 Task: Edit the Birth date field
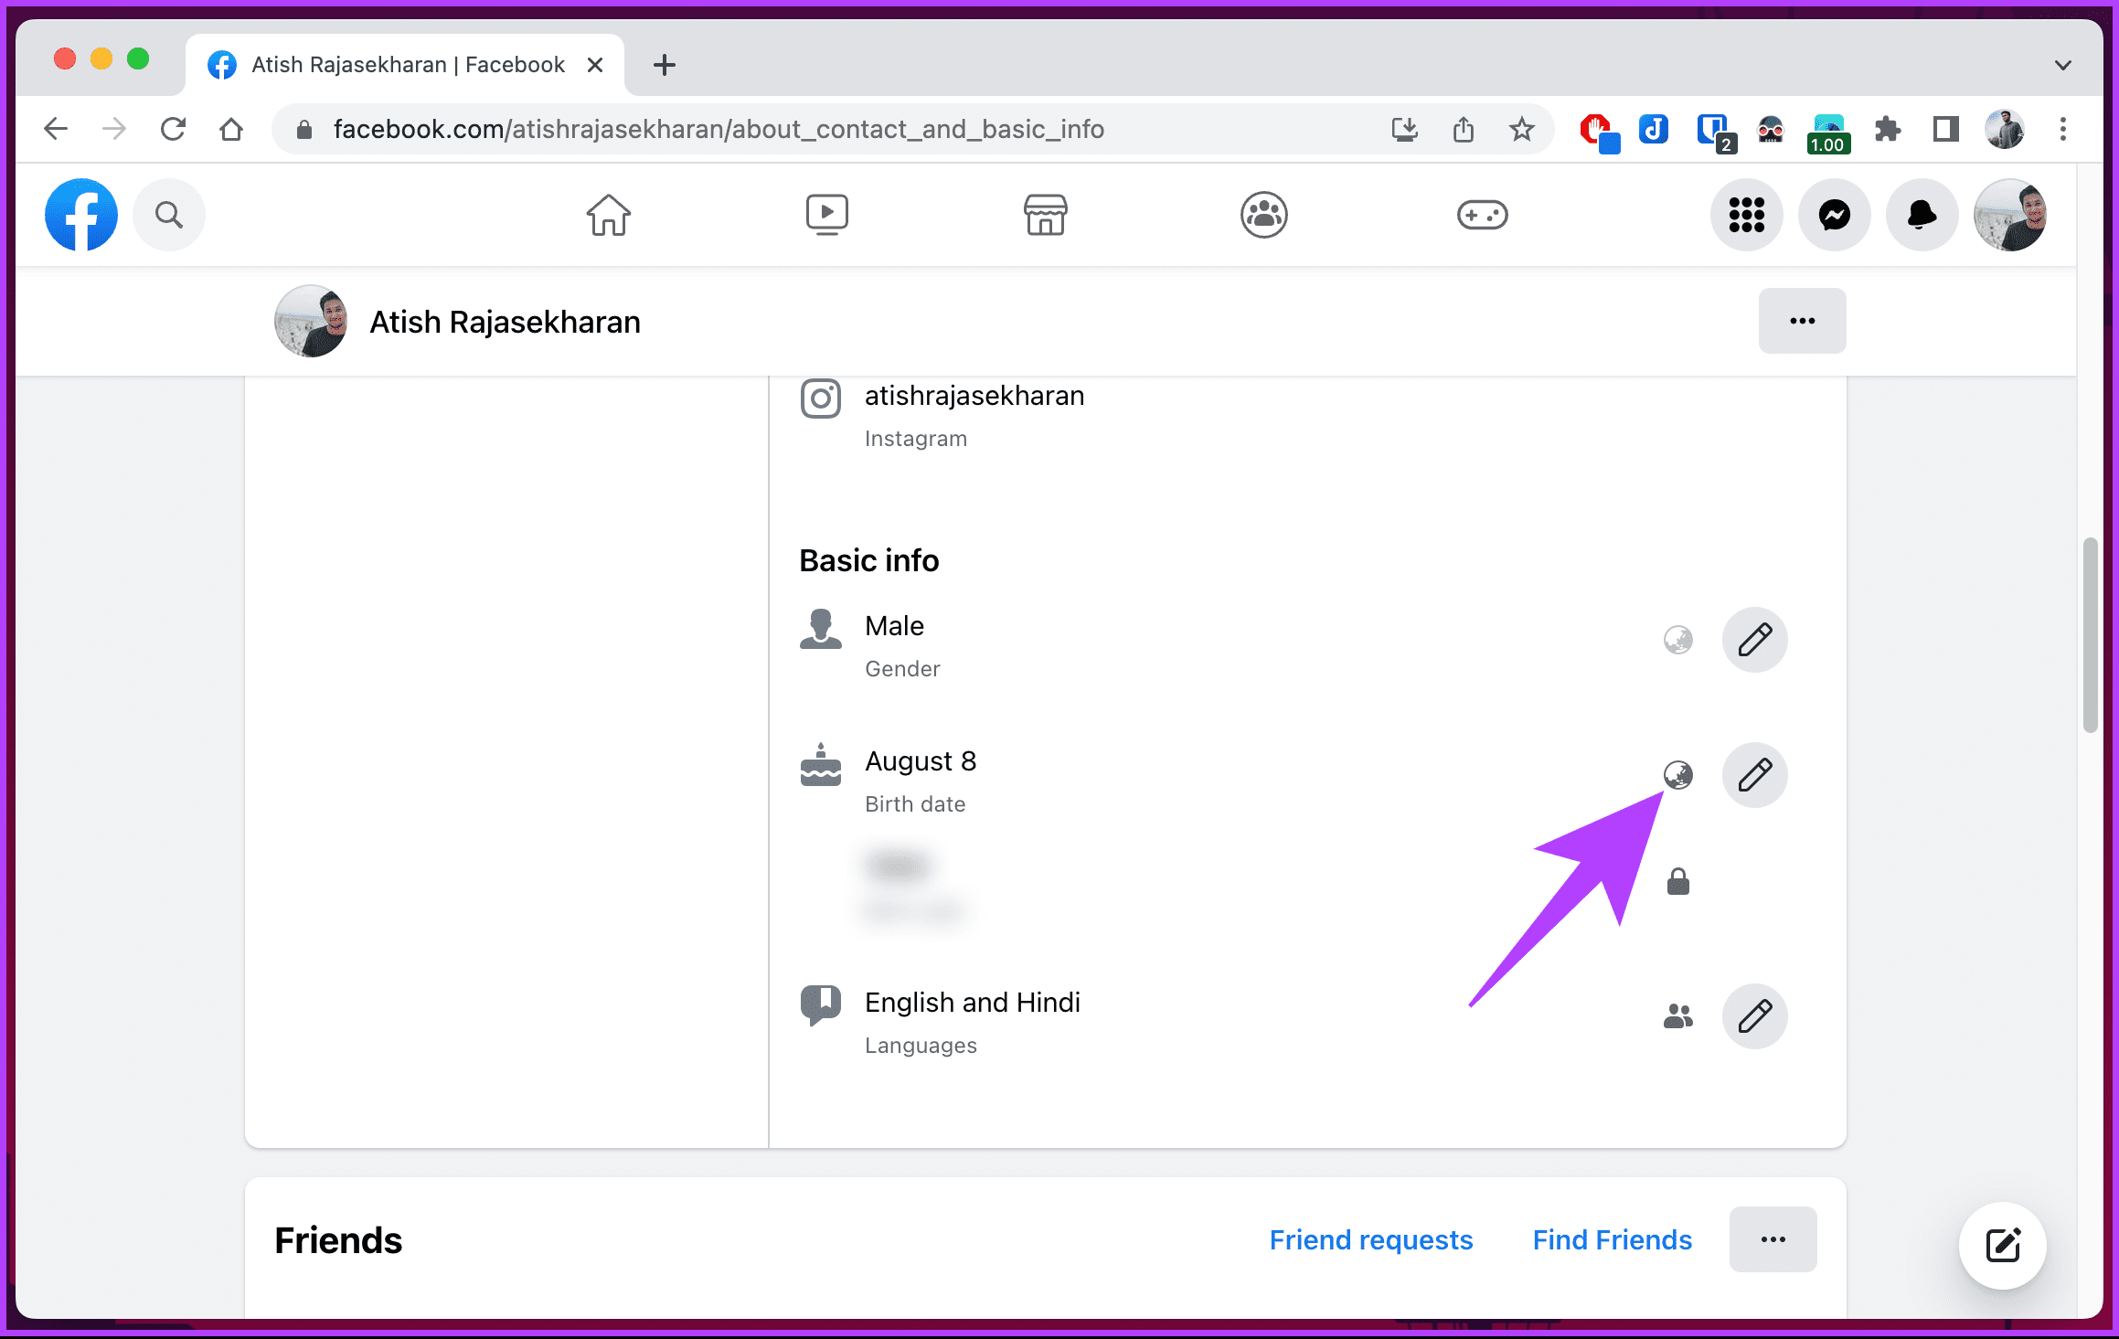pos(1755,775)
